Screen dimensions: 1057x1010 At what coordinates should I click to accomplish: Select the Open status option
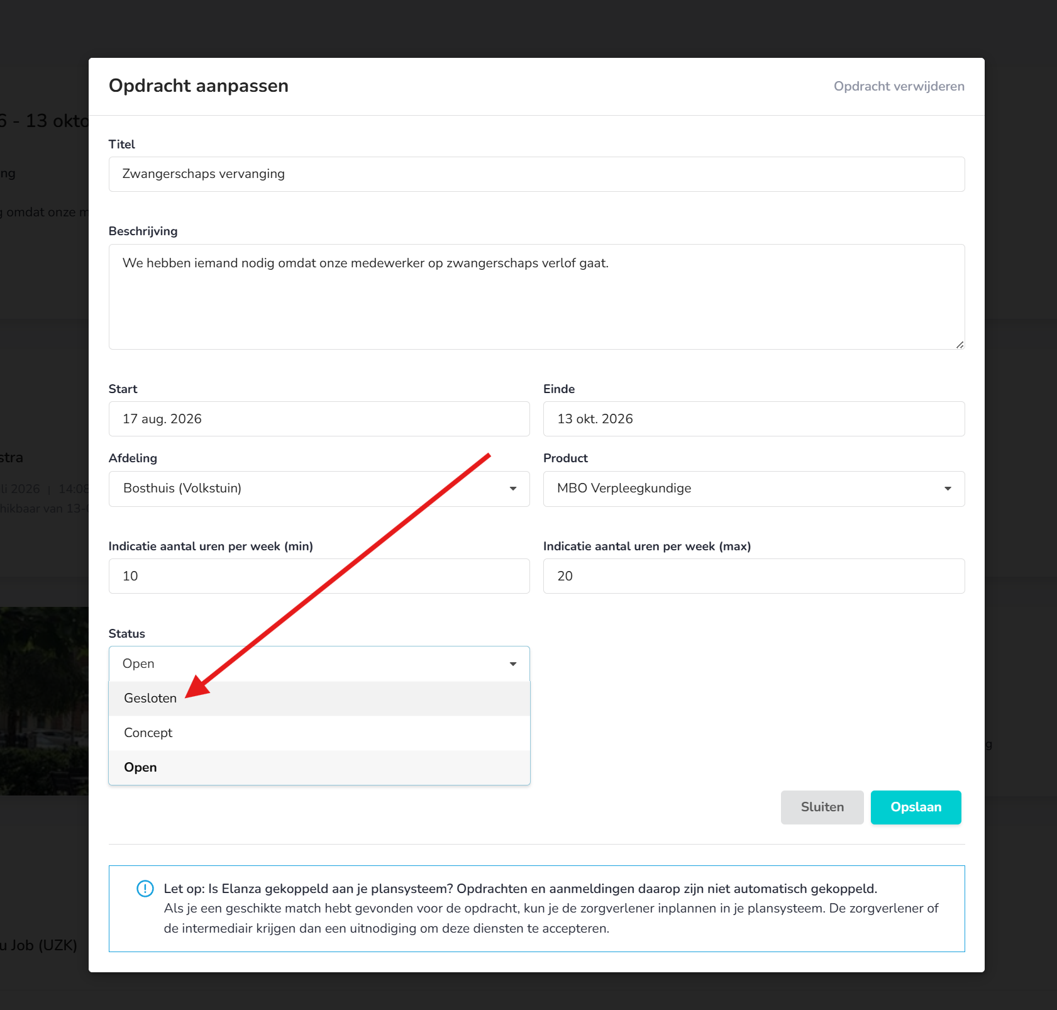click(x=319, y=768)
